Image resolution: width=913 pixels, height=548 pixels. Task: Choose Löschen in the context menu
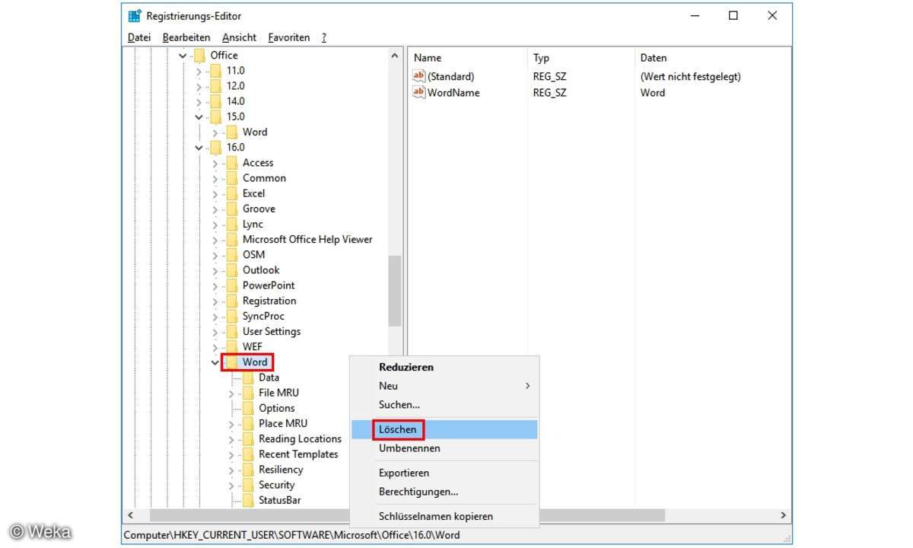click(444, 429)
